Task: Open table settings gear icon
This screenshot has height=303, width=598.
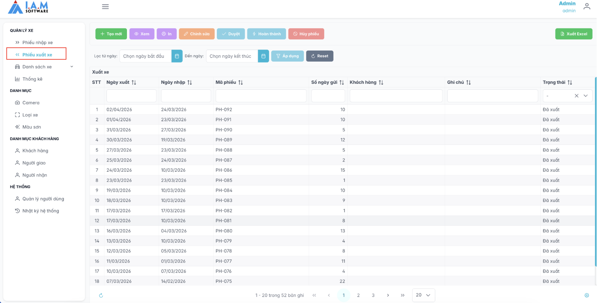Action: click(587, 295)
